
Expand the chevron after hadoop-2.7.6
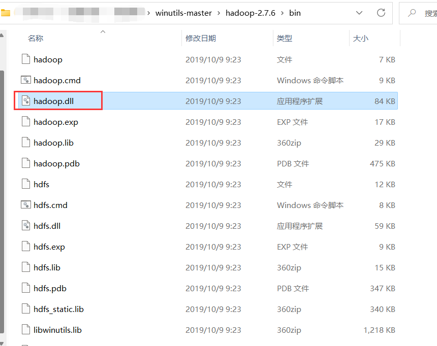point(283,13)
